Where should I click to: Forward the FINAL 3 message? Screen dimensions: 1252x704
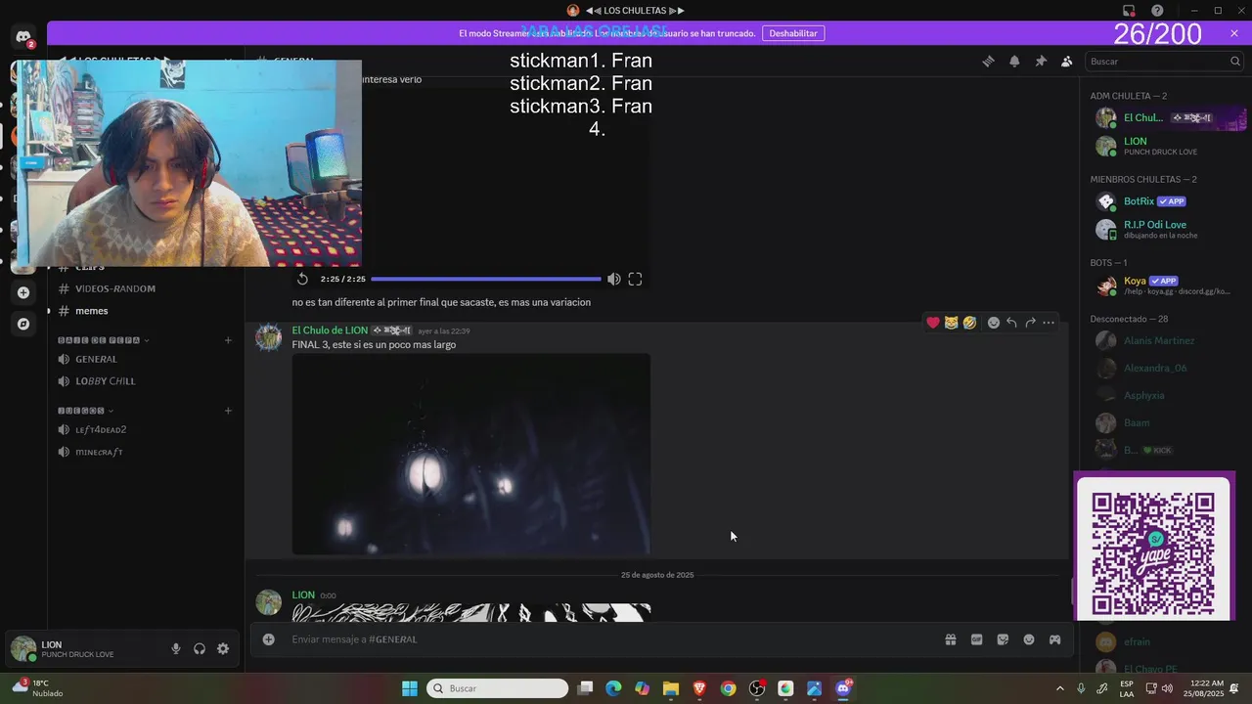[1030, 323]
